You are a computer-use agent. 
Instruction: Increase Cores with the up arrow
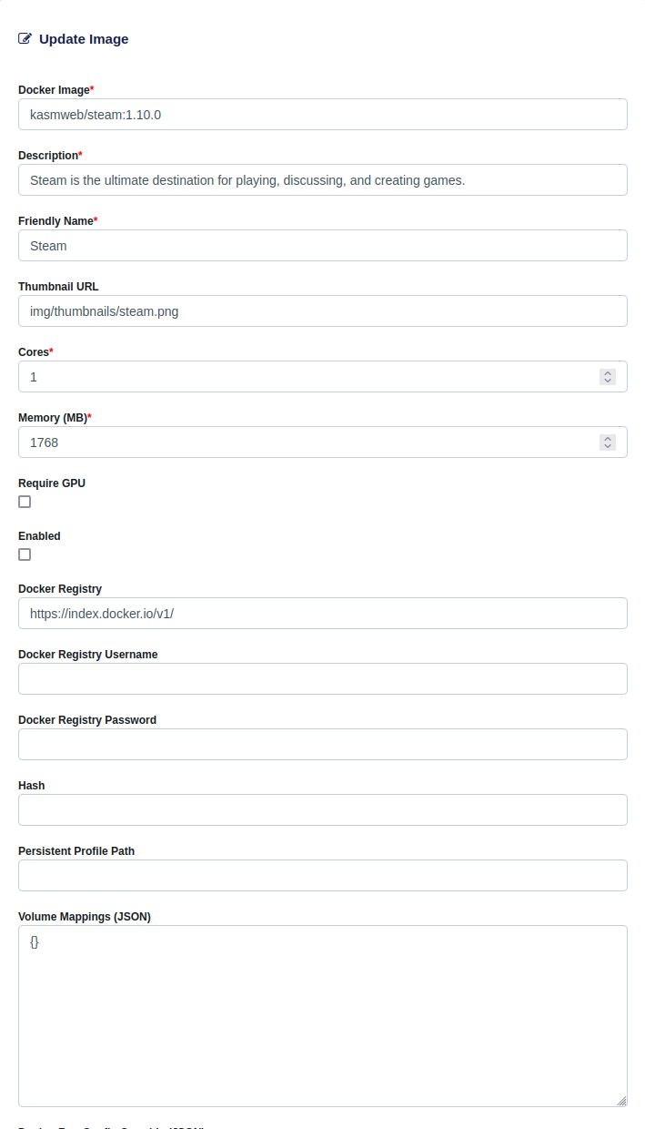pos(608,372)
